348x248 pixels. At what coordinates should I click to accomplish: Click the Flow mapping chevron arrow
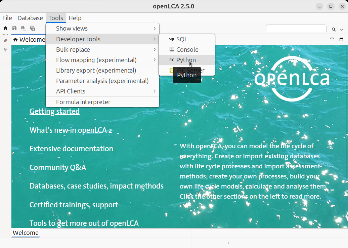coord(155,60)
